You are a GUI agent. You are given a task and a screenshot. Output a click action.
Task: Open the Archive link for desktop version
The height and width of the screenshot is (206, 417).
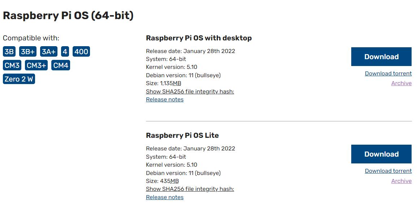pyautogui.click(x=401, y=83)
